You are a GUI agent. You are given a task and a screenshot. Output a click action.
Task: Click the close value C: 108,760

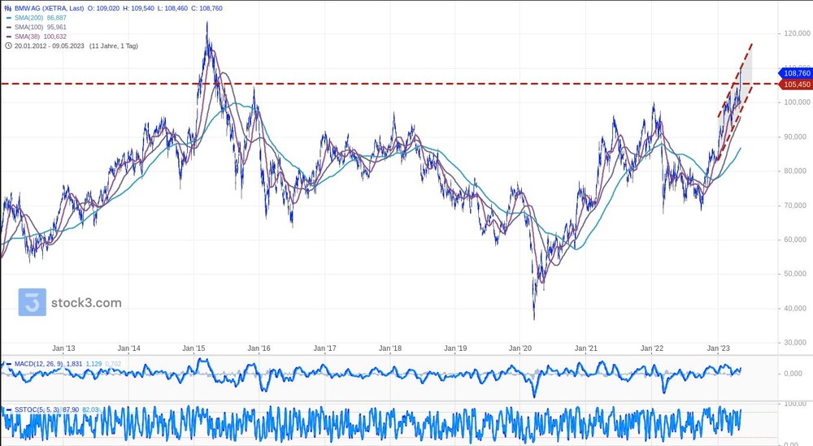pos(207,8)
